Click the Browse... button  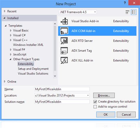pyautogui.click(x=104, y=95)
